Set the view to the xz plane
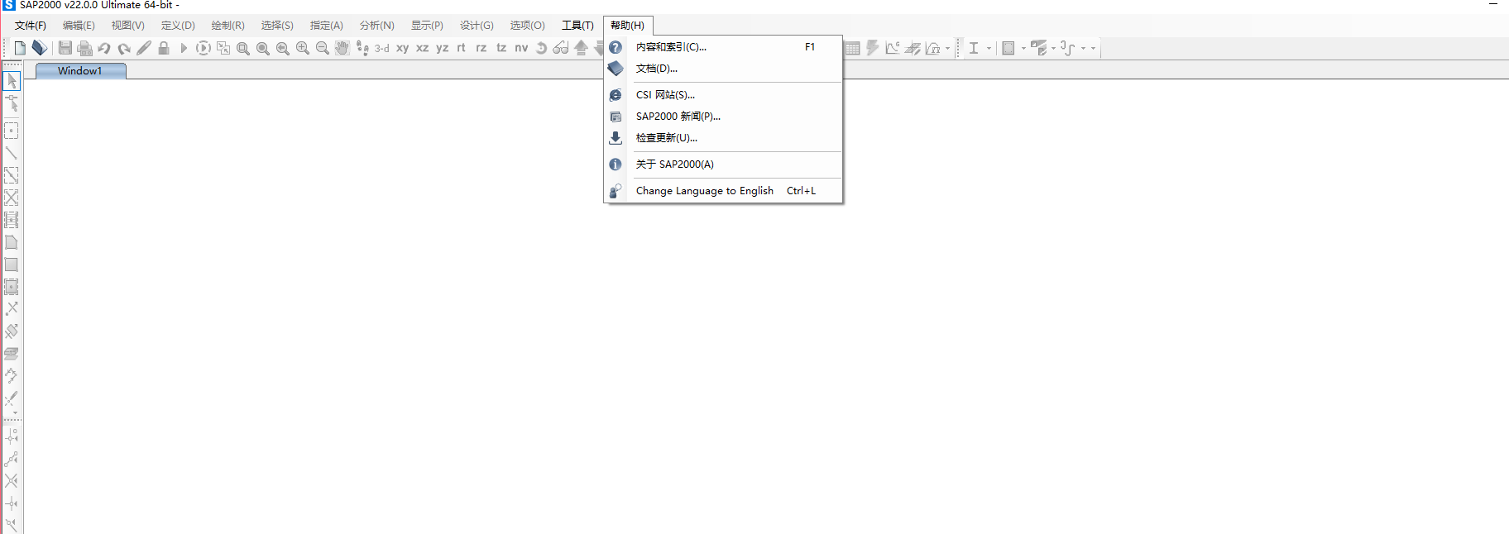 click(422, 48)
